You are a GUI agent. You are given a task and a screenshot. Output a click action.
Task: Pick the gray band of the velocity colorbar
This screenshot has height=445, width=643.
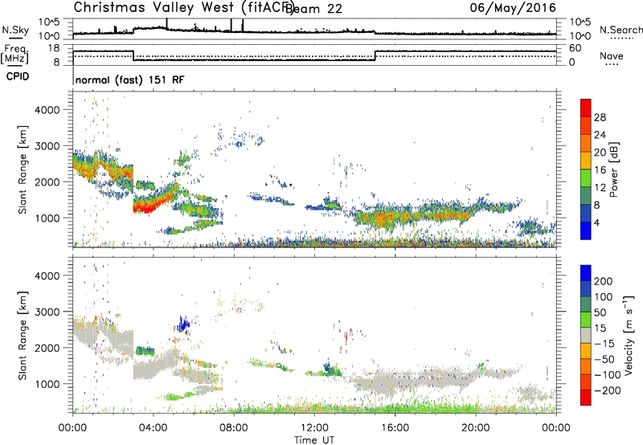586,335
